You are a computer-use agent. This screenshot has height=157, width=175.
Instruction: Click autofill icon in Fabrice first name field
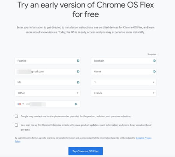pyautogui.click(x=78, y=61)
